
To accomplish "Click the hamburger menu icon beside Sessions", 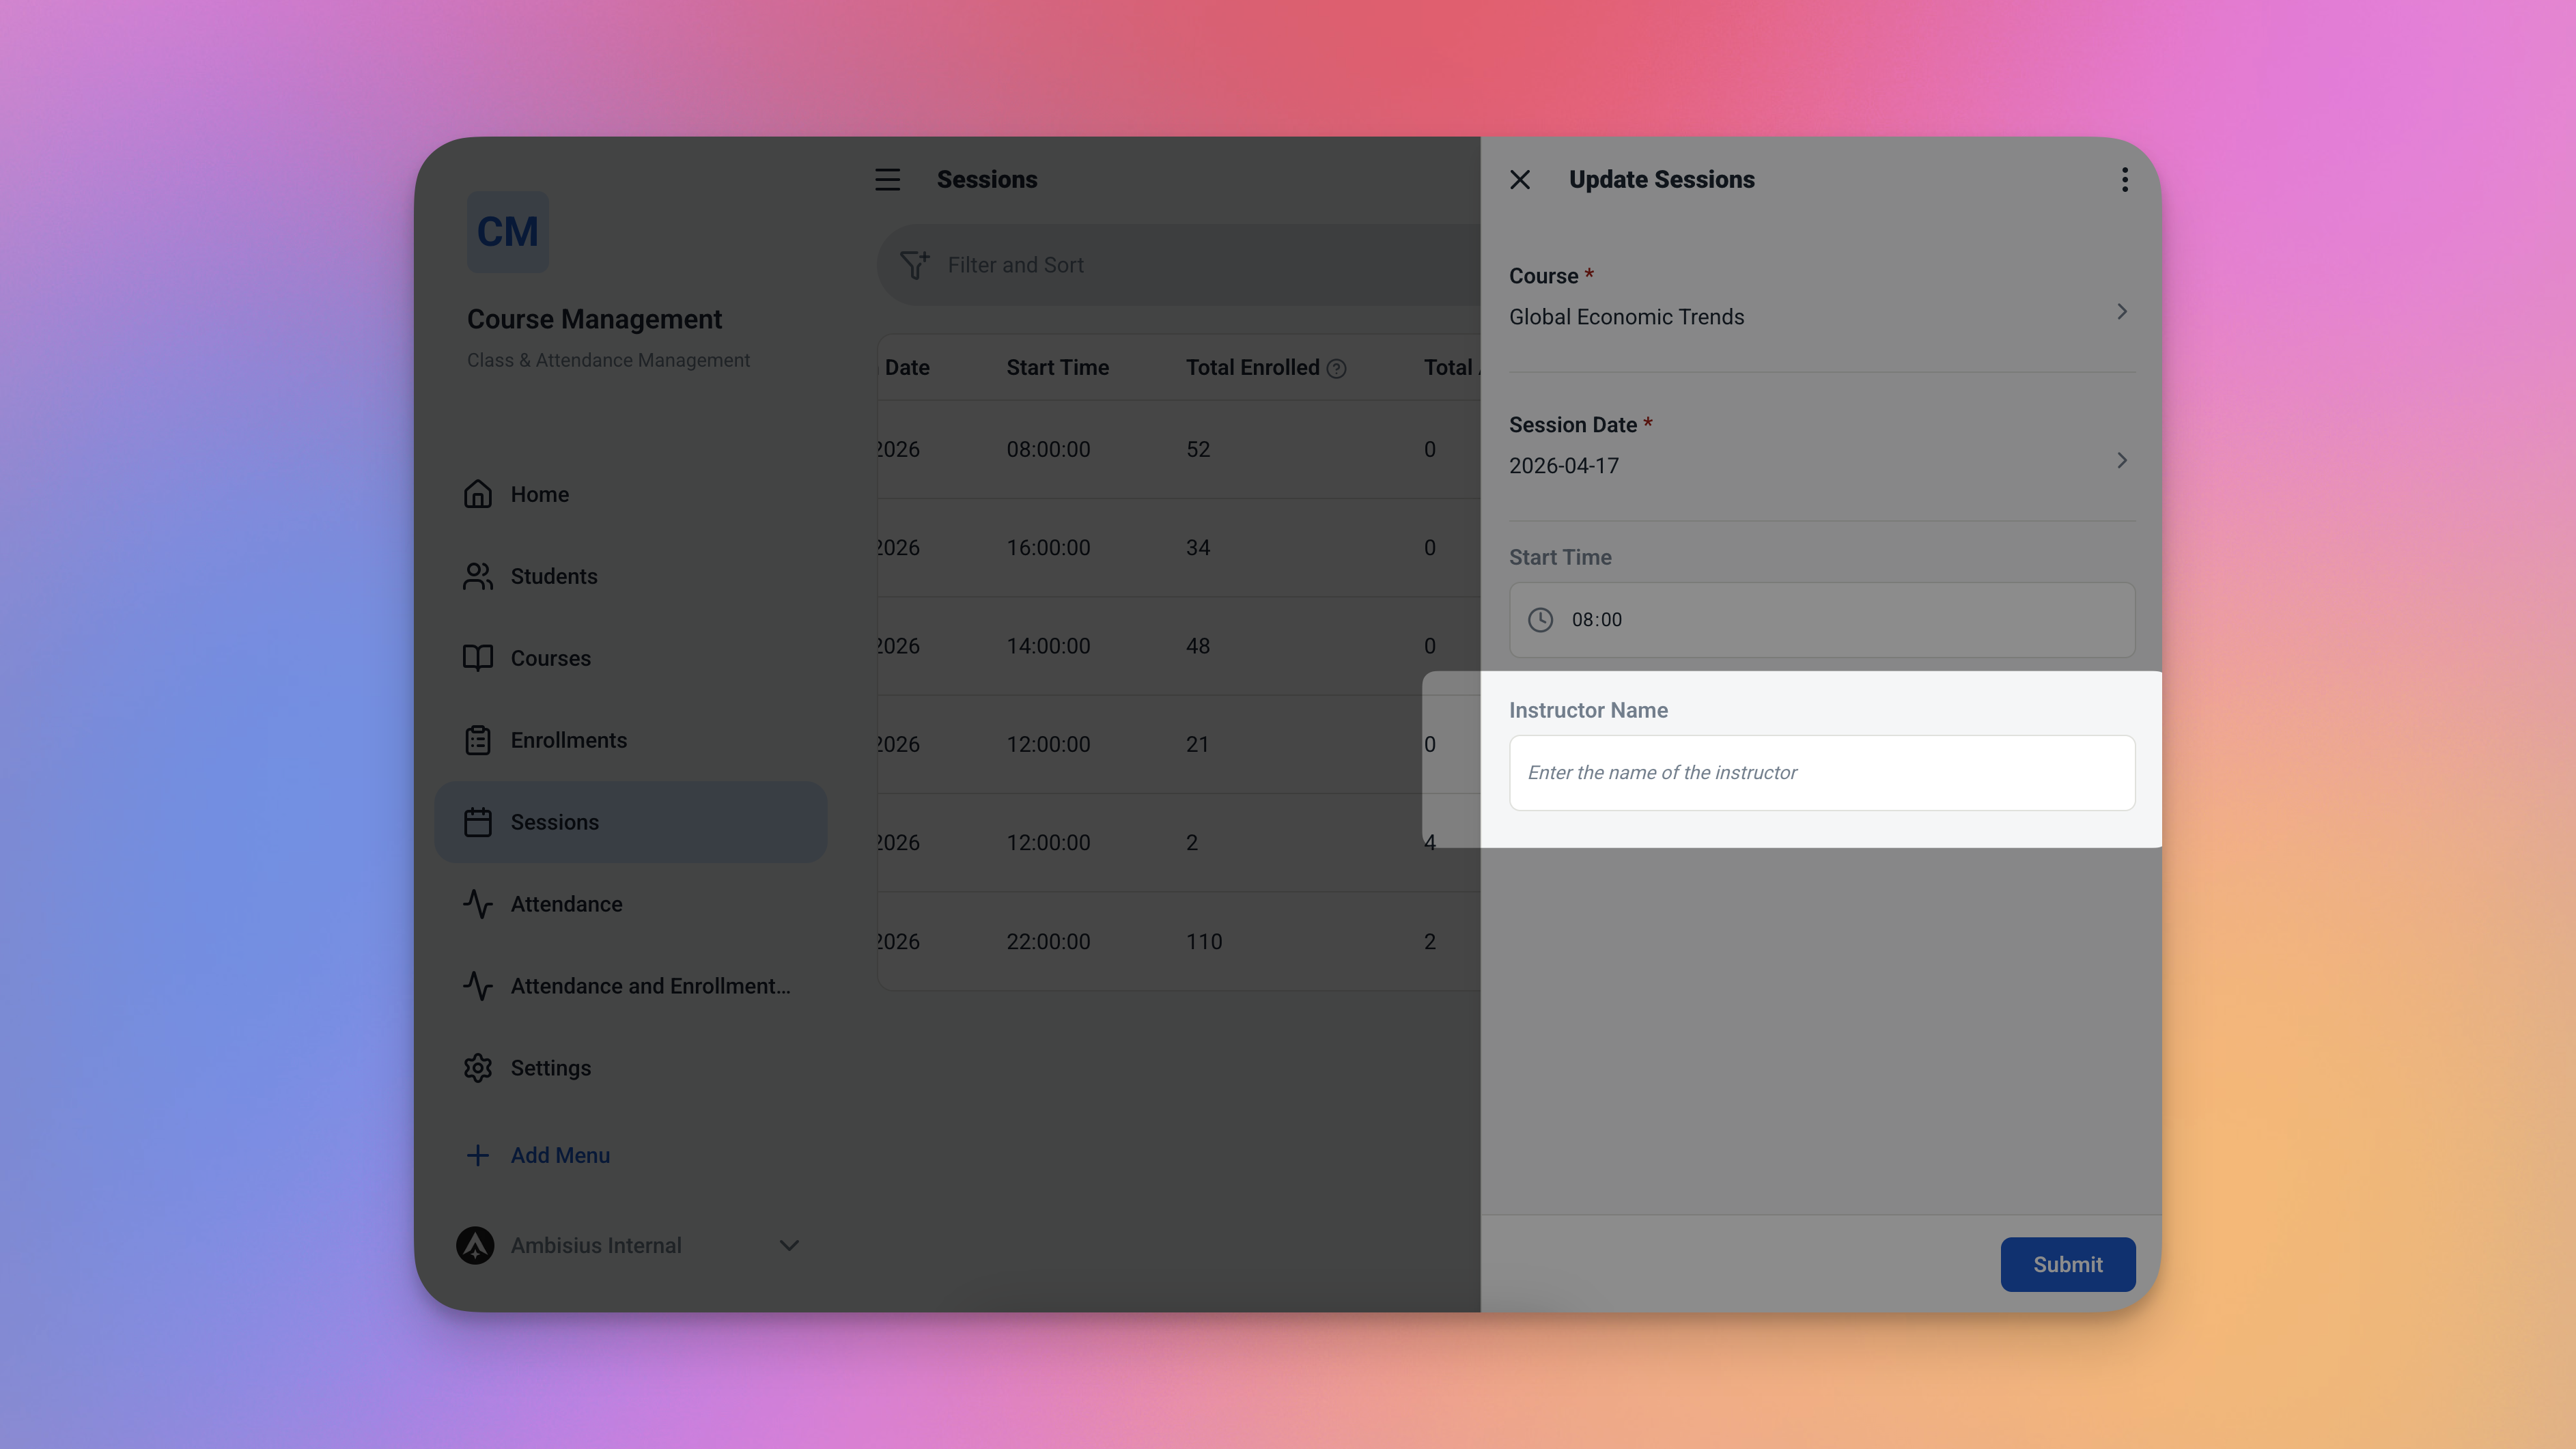I will [x=887, y=180].
